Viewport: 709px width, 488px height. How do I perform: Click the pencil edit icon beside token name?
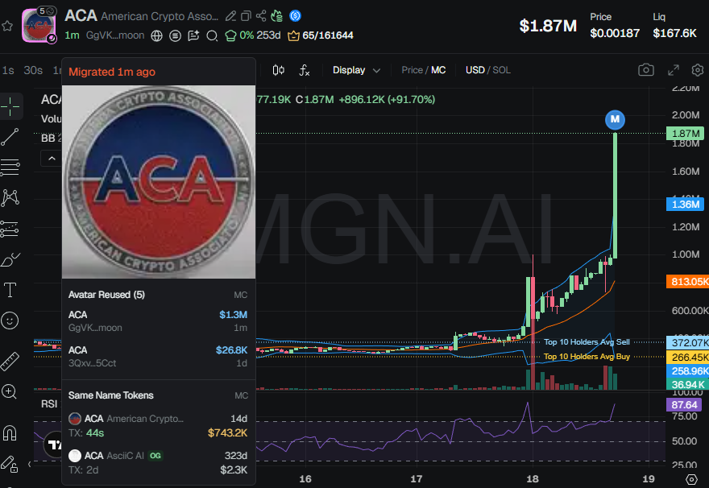point(230,16)
